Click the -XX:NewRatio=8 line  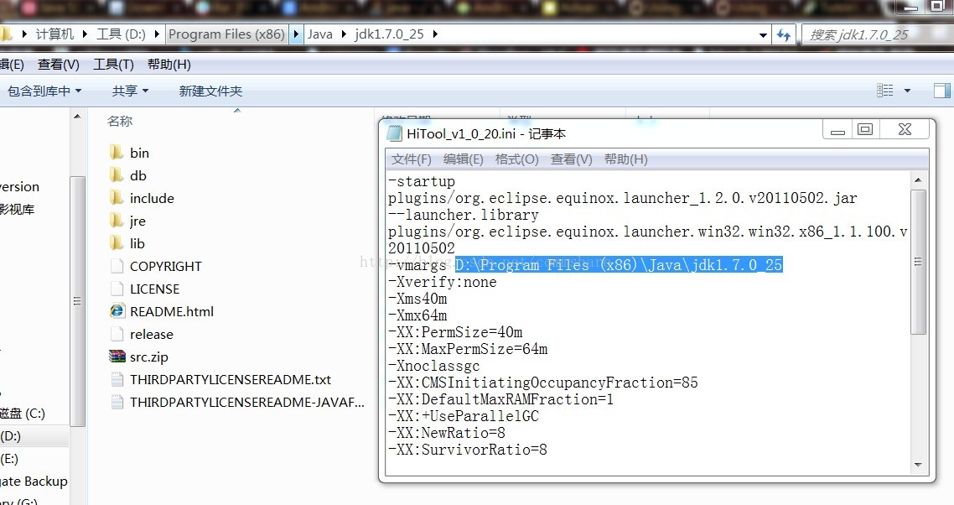point(447,433)
